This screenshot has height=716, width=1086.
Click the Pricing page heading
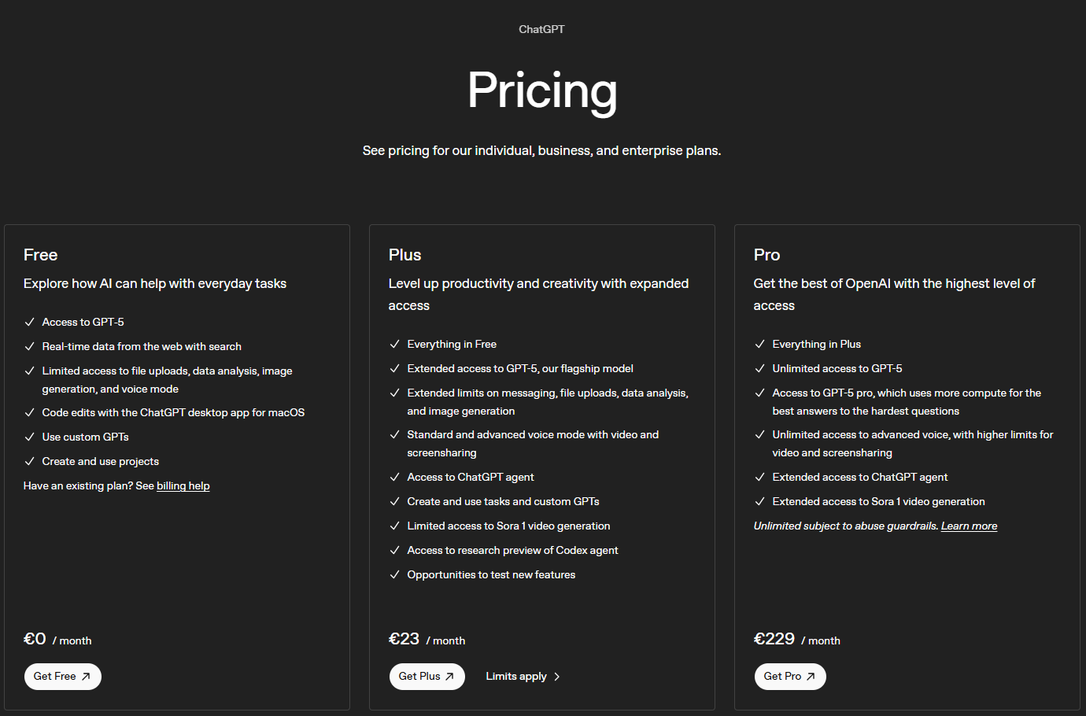542,90
